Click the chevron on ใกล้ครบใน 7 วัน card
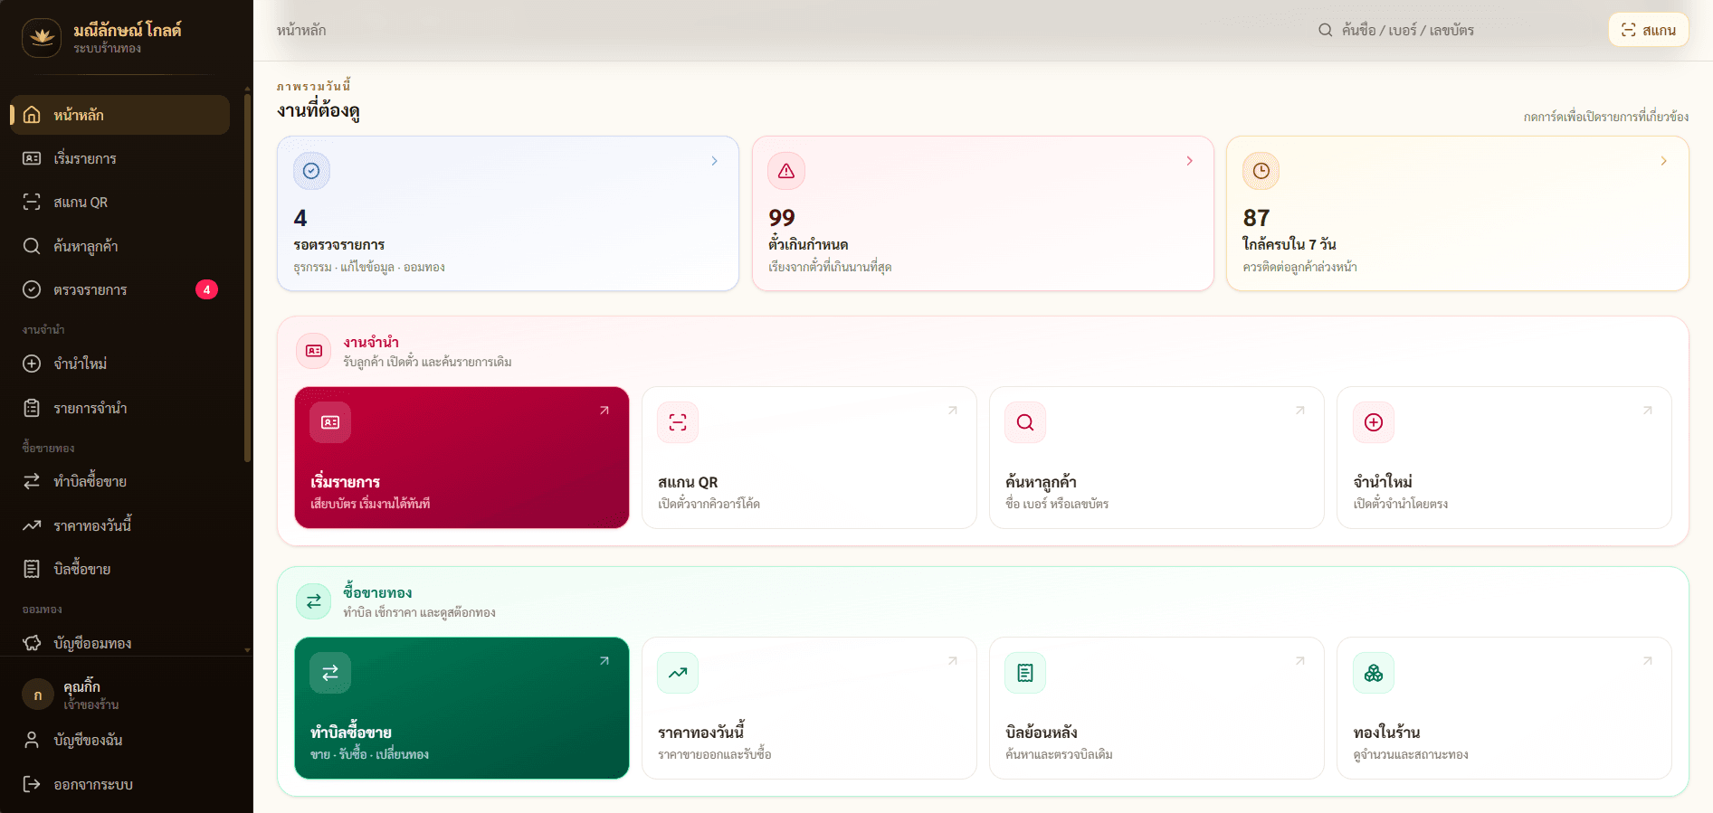The image size is (1713, 813). tap(1663, 161)
